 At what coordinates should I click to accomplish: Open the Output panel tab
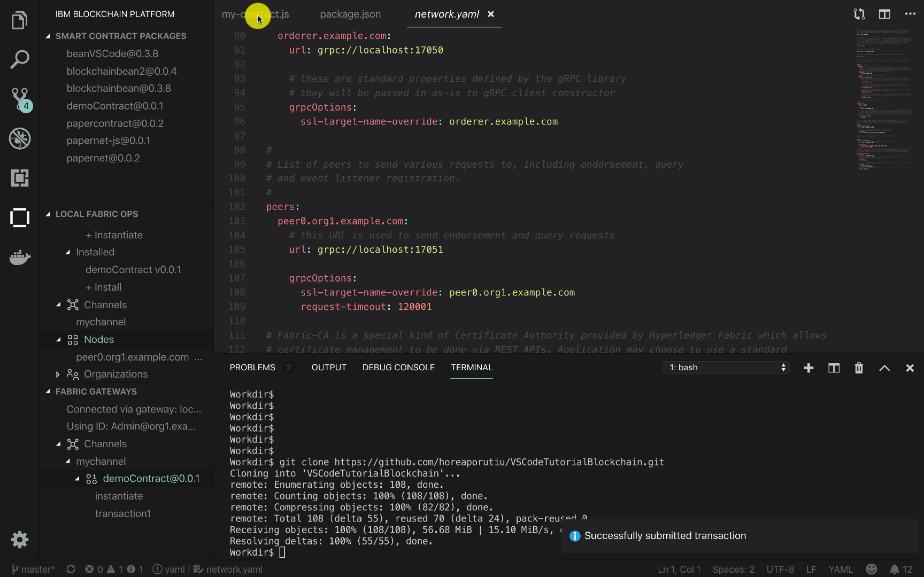pos(329,368)
